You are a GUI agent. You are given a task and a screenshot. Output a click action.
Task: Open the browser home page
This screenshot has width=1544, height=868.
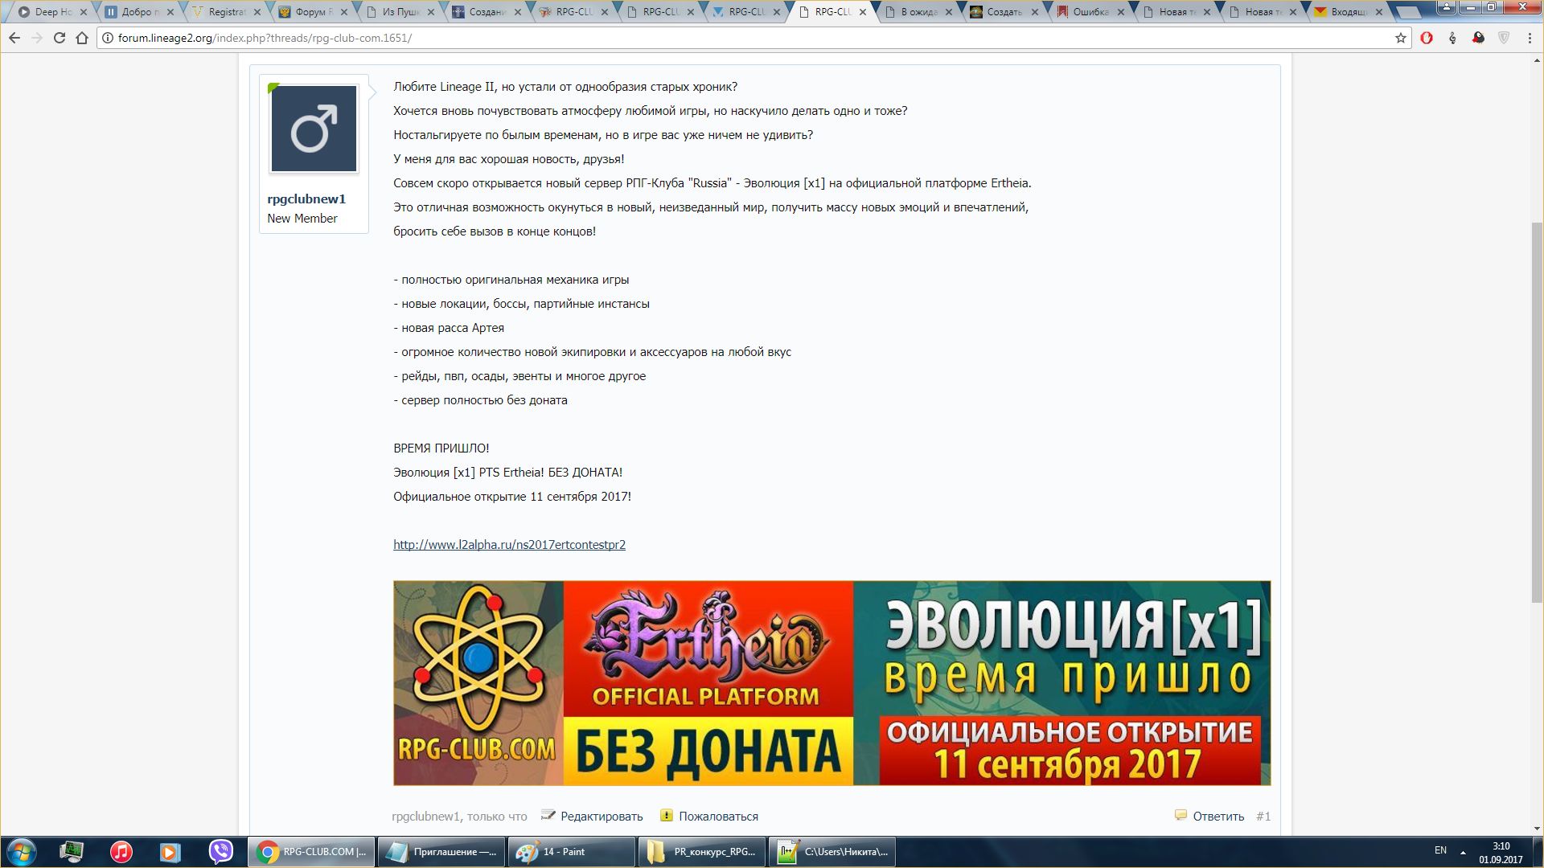(82, 38)
